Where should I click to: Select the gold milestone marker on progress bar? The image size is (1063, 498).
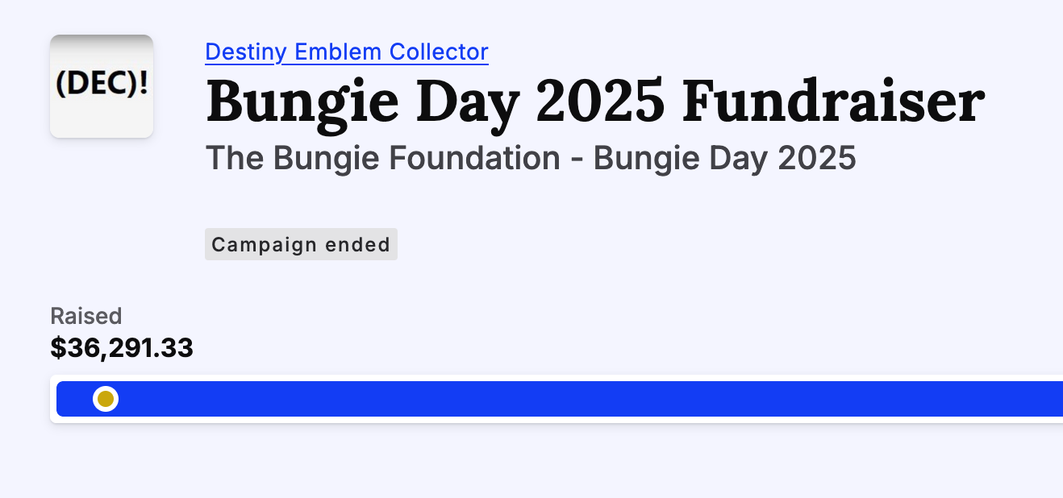[106, 399]
